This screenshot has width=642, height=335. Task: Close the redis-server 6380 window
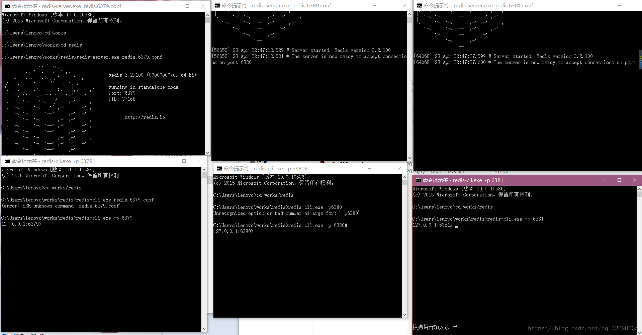pyautogui.click(x=404, y=5)
